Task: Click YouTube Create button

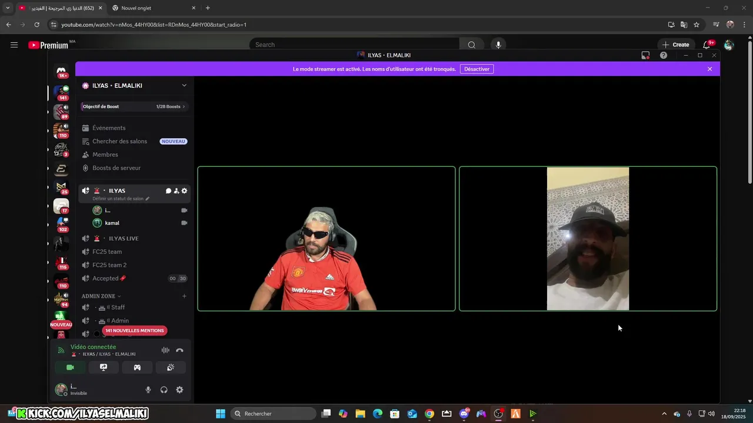Action: point(675,45)
